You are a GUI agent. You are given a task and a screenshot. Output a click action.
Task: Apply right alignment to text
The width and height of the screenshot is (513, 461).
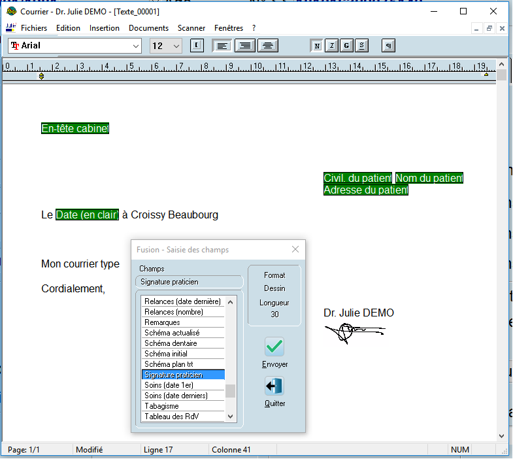tap(245, 46)
